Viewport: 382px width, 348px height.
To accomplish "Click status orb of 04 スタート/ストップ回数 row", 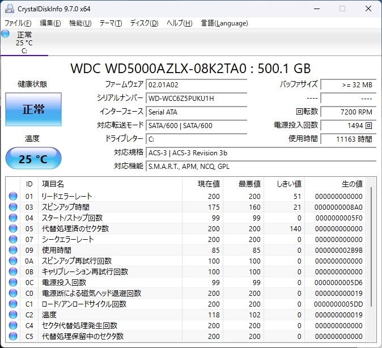I will coord(13,218).
